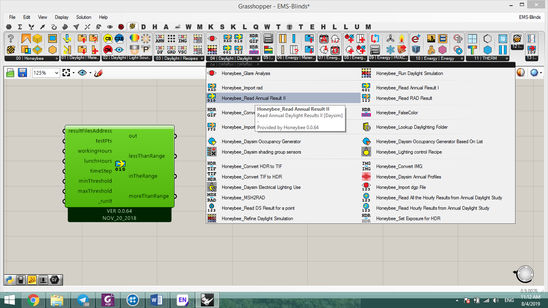This screenshot has height=308, width=548.
Task: Click the Python icon on the canvas
Action: [x=10, y=280]
